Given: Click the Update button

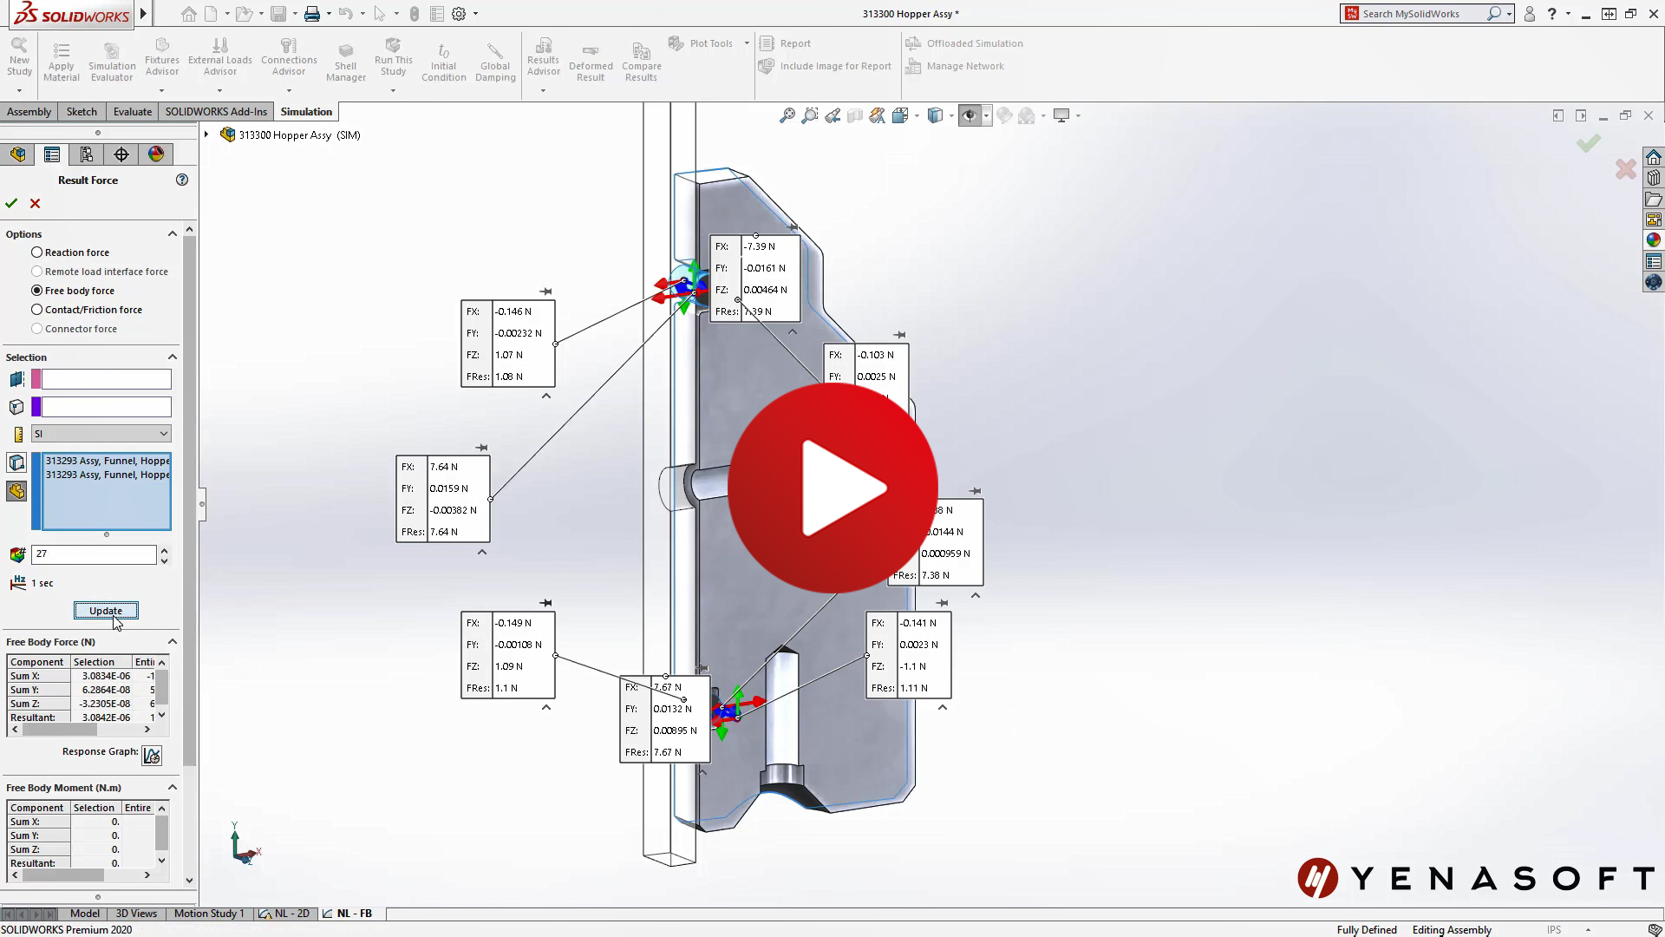Looking at the screenshot, I should tap(104, 610).
